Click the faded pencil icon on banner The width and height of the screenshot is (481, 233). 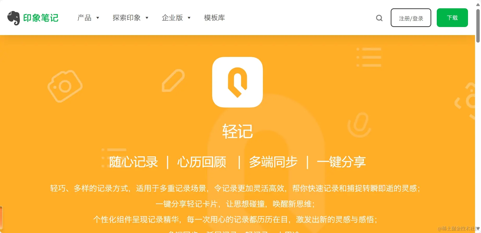coord(173,81)
